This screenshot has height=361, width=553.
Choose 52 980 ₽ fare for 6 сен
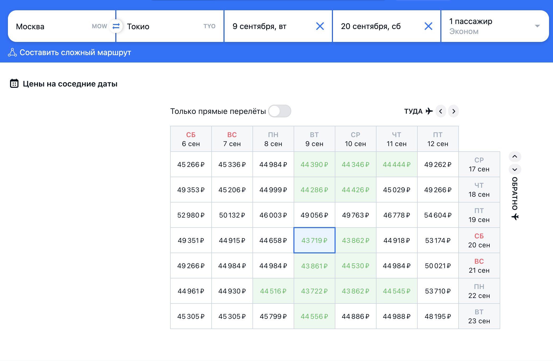(191, 215)
